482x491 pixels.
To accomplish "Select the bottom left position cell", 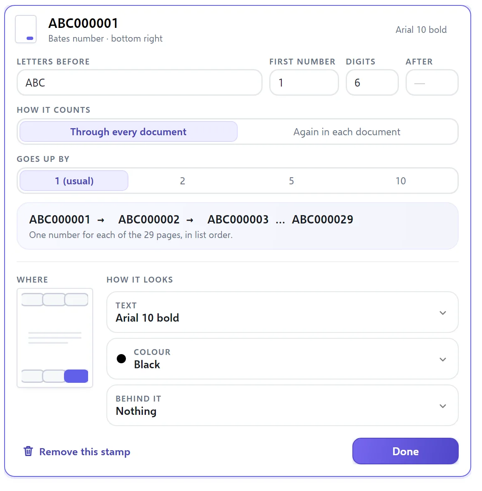I will 32,376.
